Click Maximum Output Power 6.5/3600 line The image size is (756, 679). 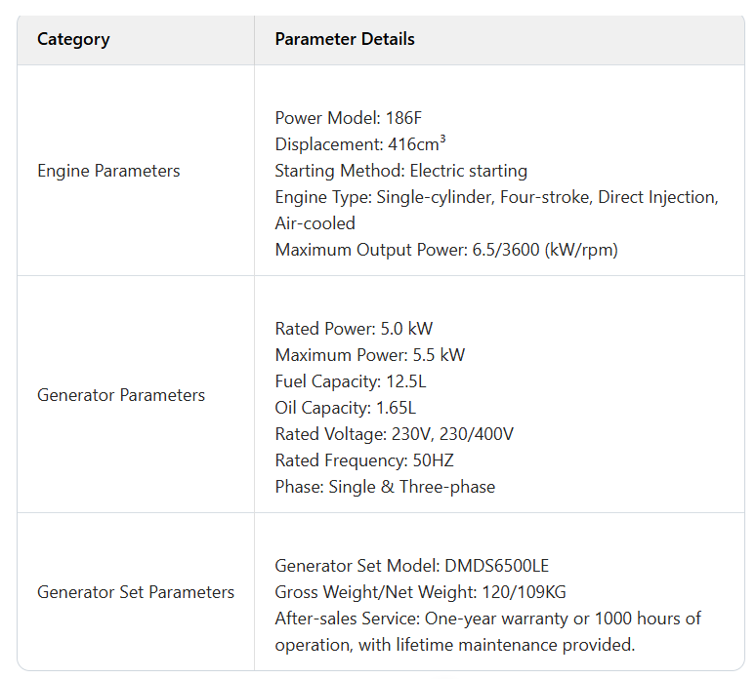446,250
